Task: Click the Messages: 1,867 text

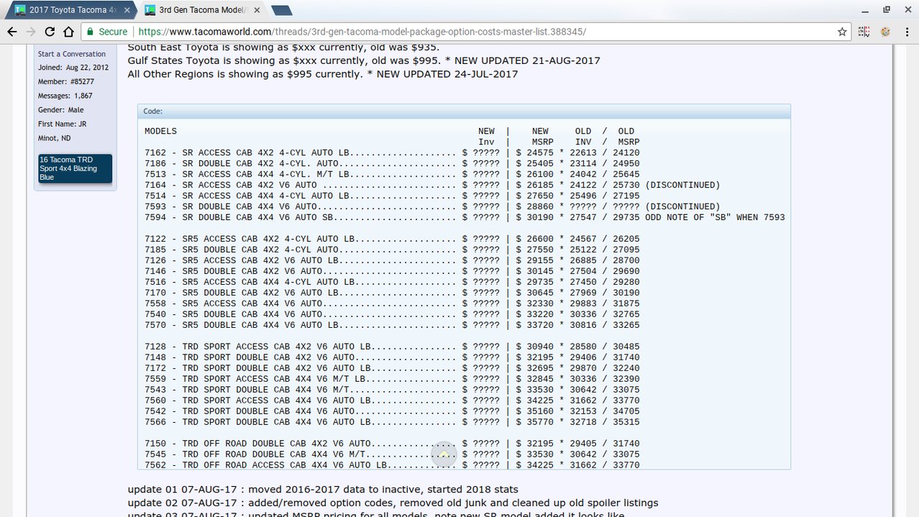Action: point(64,96)
